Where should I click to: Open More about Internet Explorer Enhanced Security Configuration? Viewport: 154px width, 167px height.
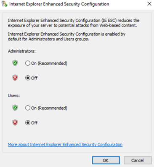65,144
